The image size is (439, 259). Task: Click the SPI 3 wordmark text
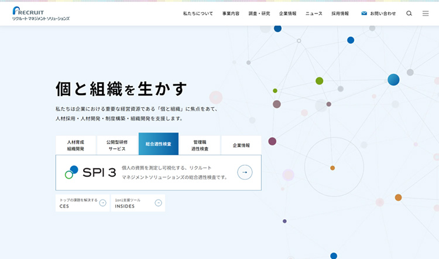[x=99, y=172]
